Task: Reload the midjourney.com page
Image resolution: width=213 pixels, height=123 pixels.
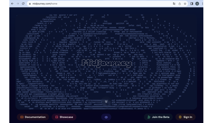Action: [x=23, y=4]
